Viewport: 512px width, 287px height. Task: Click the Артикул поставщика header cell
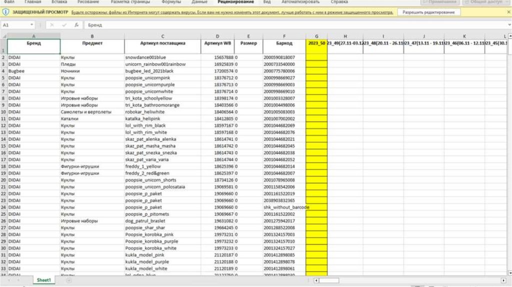tap(162, 46)
